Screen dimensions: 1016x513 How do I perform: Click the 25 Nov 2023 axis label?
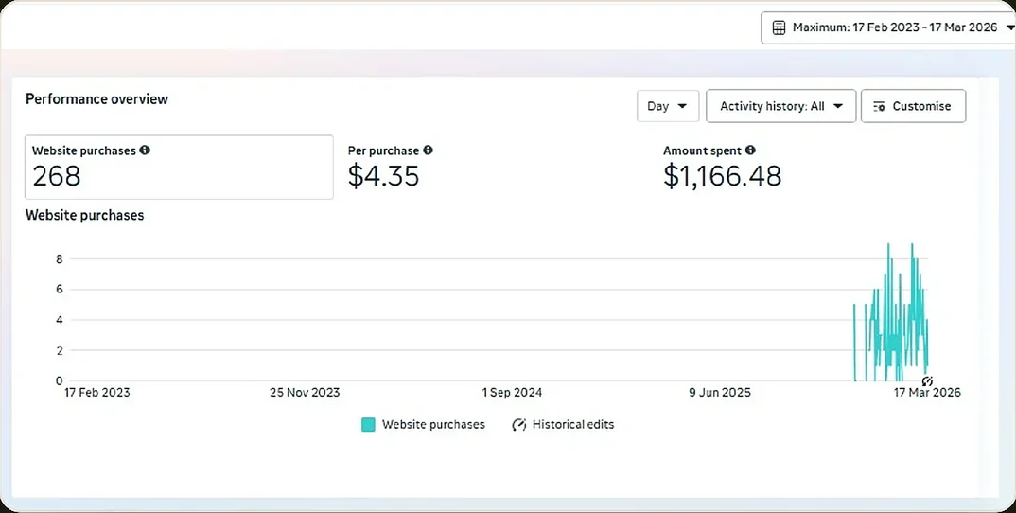click(305, 393)
